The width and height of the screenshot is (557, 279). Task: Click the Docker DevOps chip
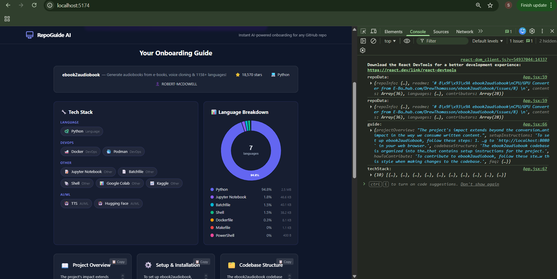(x=81, y=152)
